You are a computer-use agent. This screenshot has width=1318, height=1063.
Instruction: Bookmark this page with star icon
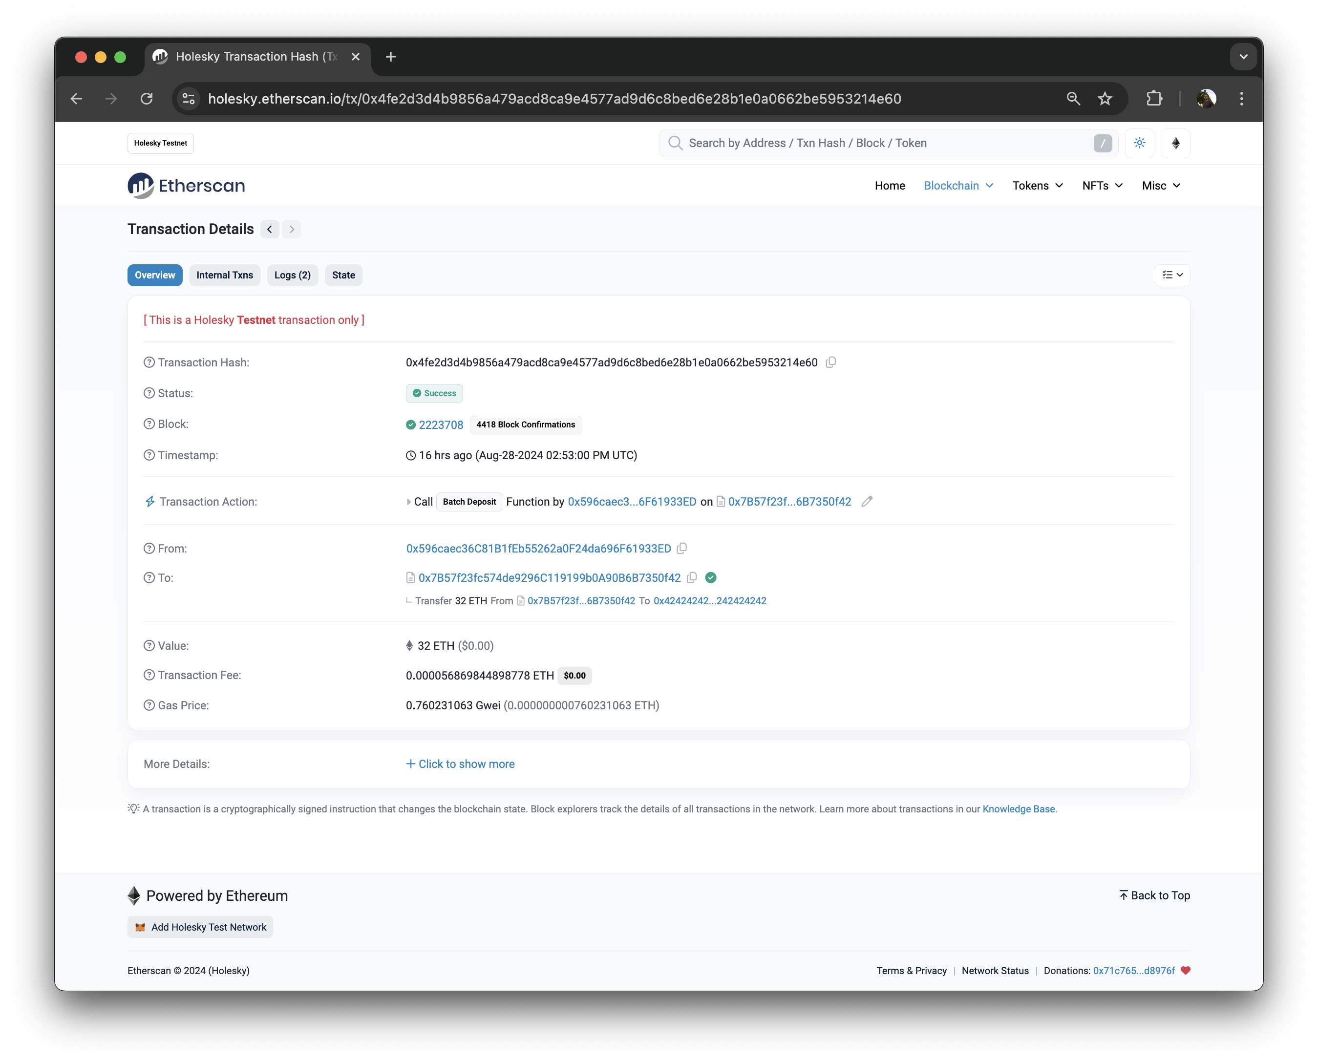pos(1105,99)
